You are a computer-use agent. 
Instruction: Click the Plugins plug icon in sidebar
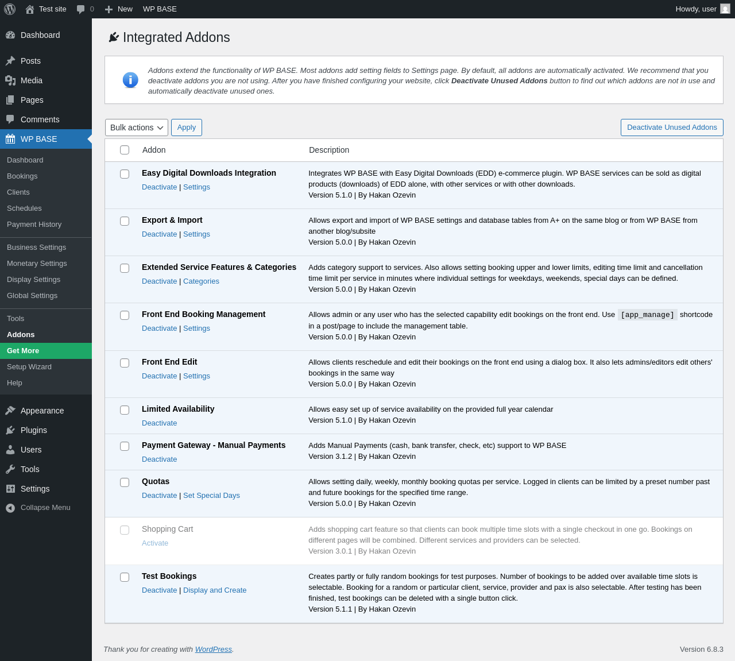point(10,430)
